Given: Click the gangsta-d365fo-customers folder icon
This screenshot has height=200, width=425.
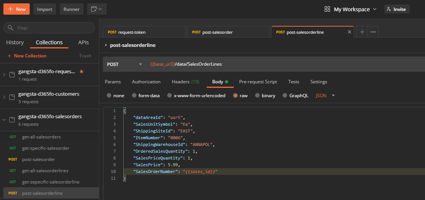Looking at the screenshot, I should 12,97.
